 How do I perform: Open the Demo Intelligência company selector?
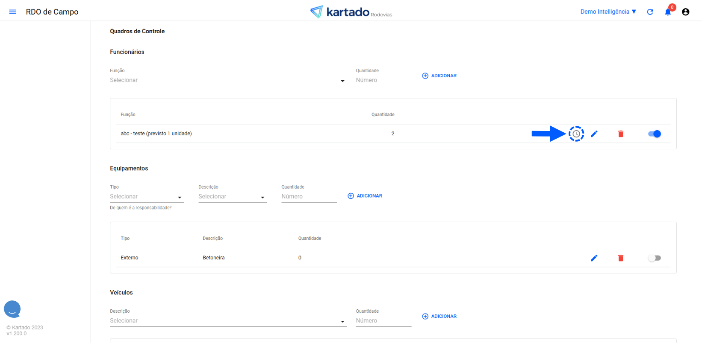(x=608, y=12)
